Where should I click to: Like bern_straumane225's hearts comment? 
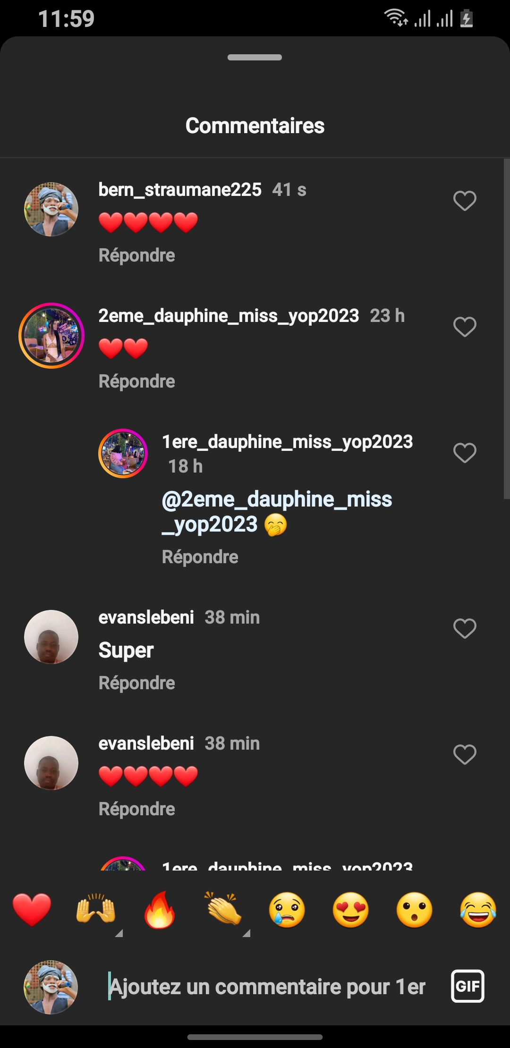click(465, 201)
